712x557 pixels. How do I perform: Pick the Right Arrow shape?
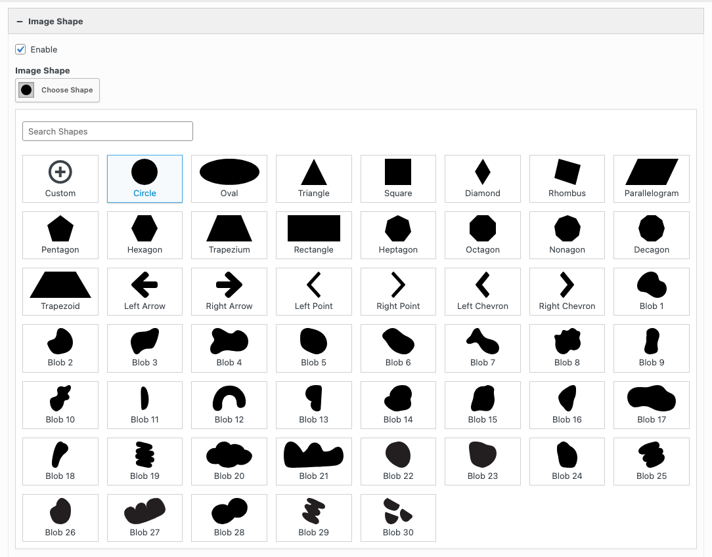(x=229, y=292)
